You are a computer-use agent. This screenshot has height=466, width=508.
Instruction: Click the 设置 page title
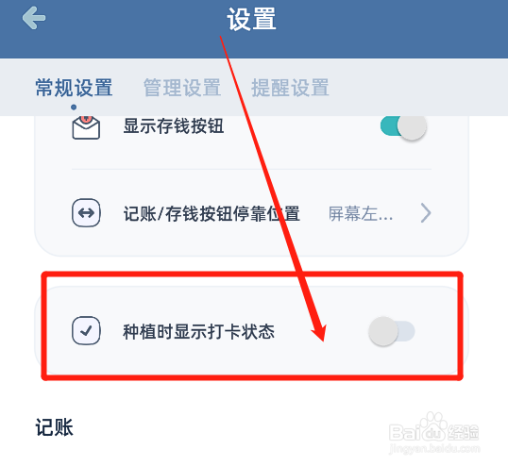point(252,20)
